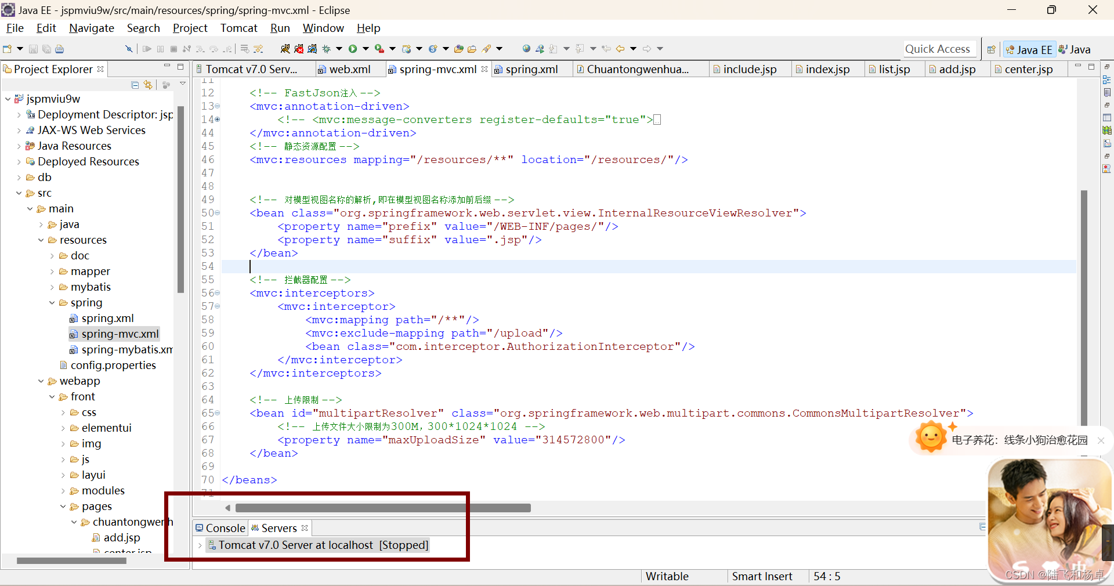Screen dimensions: 1114x586
Task: Click the Print icon in the toolbar
Action: [x=59, y=49]
